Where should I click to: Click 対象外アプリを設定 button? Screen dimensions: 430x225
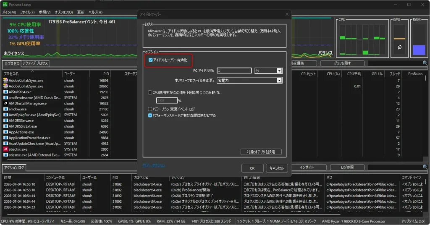261,152
